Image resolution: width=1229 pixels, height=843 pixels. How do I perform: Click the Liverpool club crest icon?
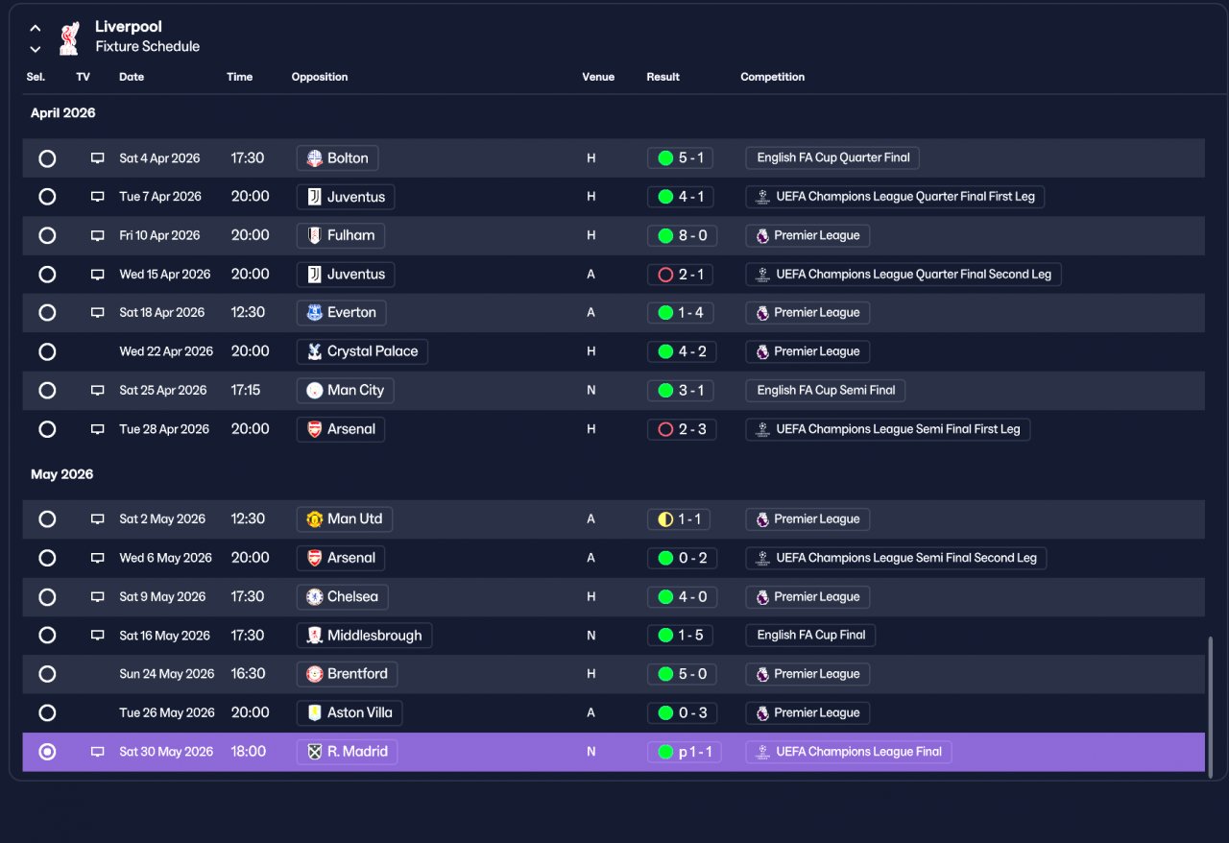69,37
